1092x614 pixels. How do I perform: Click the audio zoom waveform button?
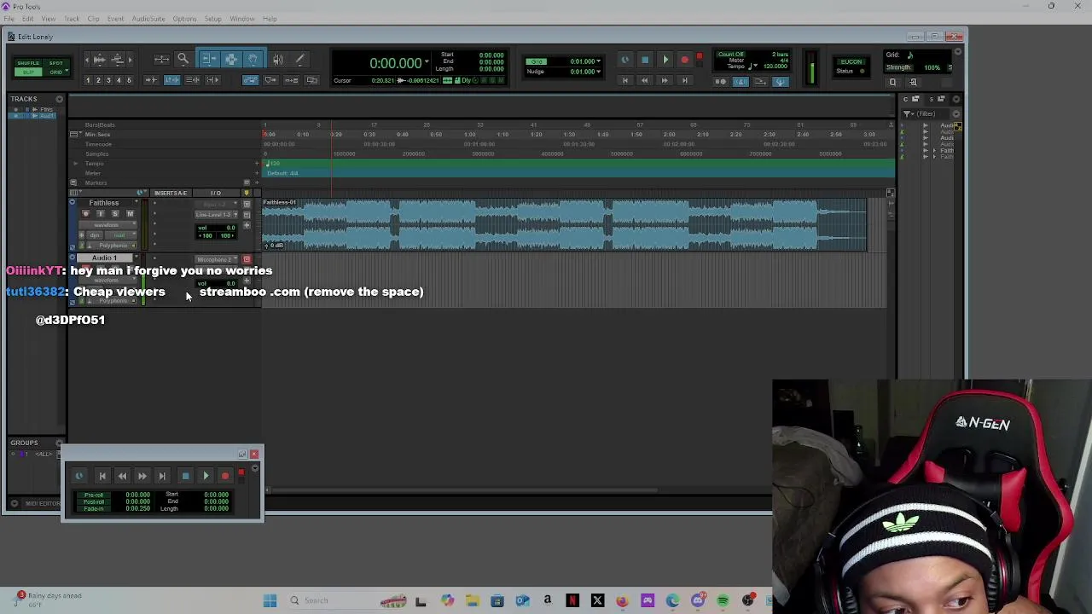click(x=99, y=60)
